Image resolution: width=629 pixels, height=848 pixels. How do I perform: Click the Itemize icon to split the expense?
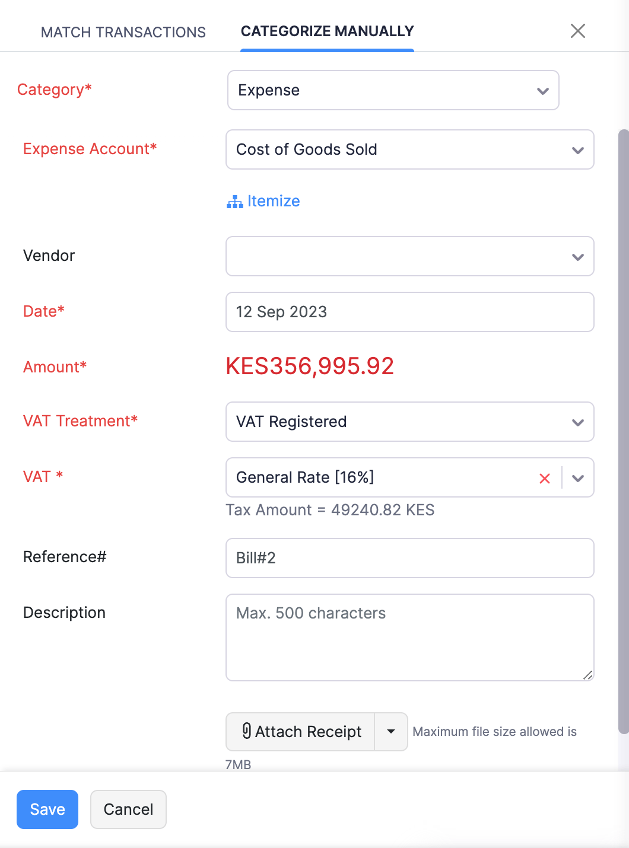click(x=234, y=202)
